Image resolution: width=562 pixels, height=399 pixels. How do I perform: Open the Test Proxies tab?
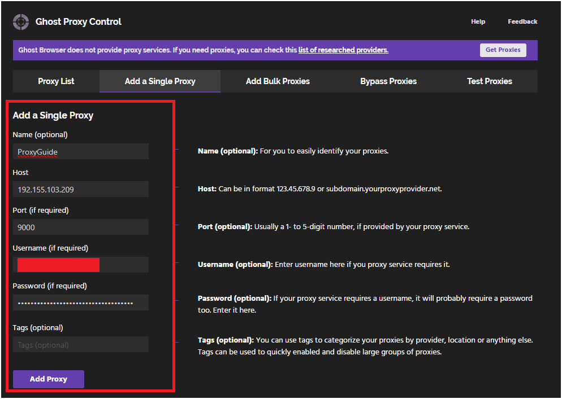click(490, 81)
